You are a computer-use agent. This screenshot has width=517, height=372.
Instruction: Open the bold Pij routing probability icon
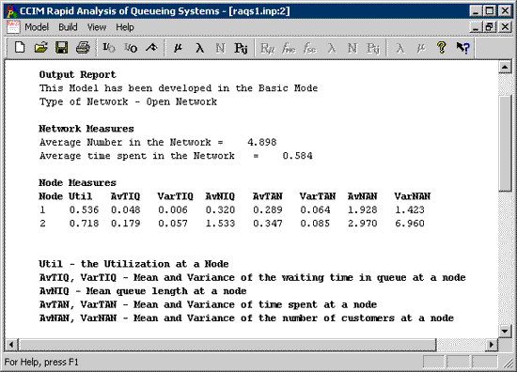tap(241, 49)
